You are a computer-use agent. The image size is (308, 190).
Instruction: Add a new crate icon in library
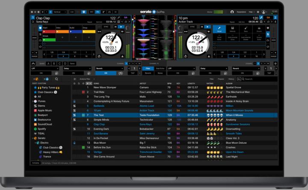coord(36,79)
